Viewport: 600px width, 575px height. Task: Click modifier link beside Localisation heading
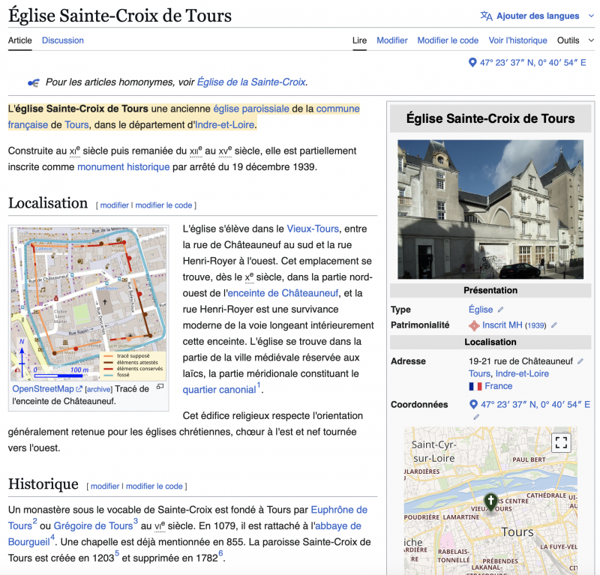point(115,205)
